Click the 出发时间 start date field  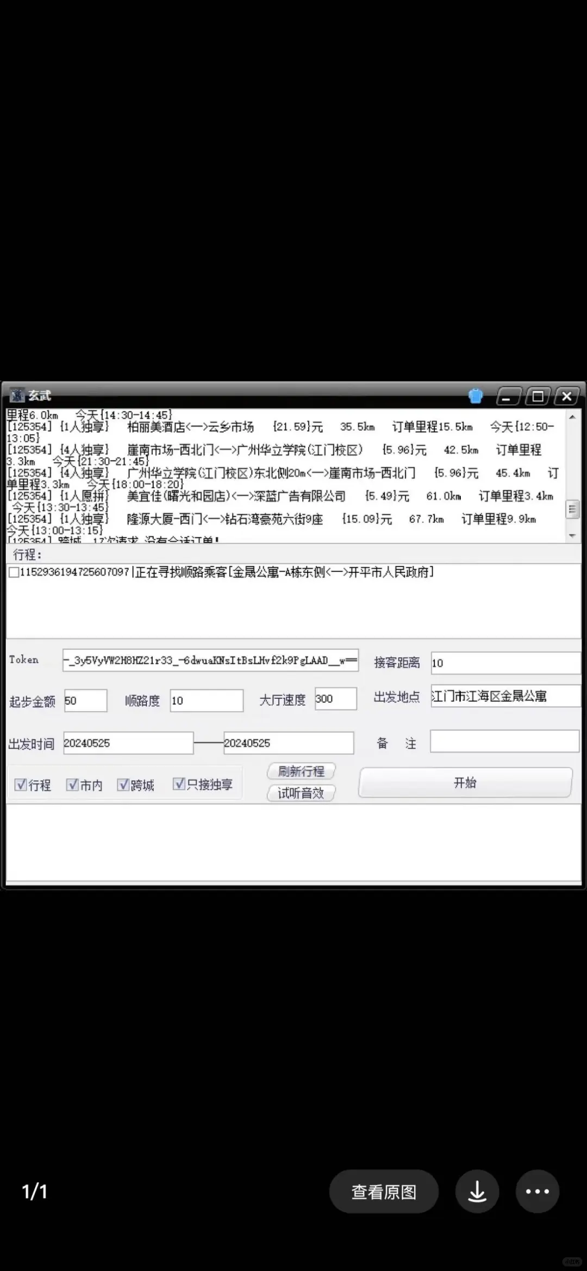tap(128, 743)
